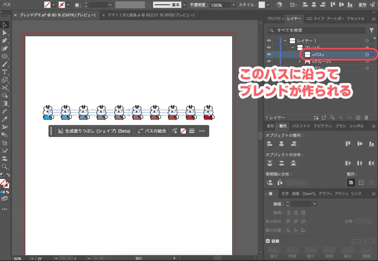Open the layer filter funnel icon
This screenshot has width=378, height=261.
tap(371, 30)
